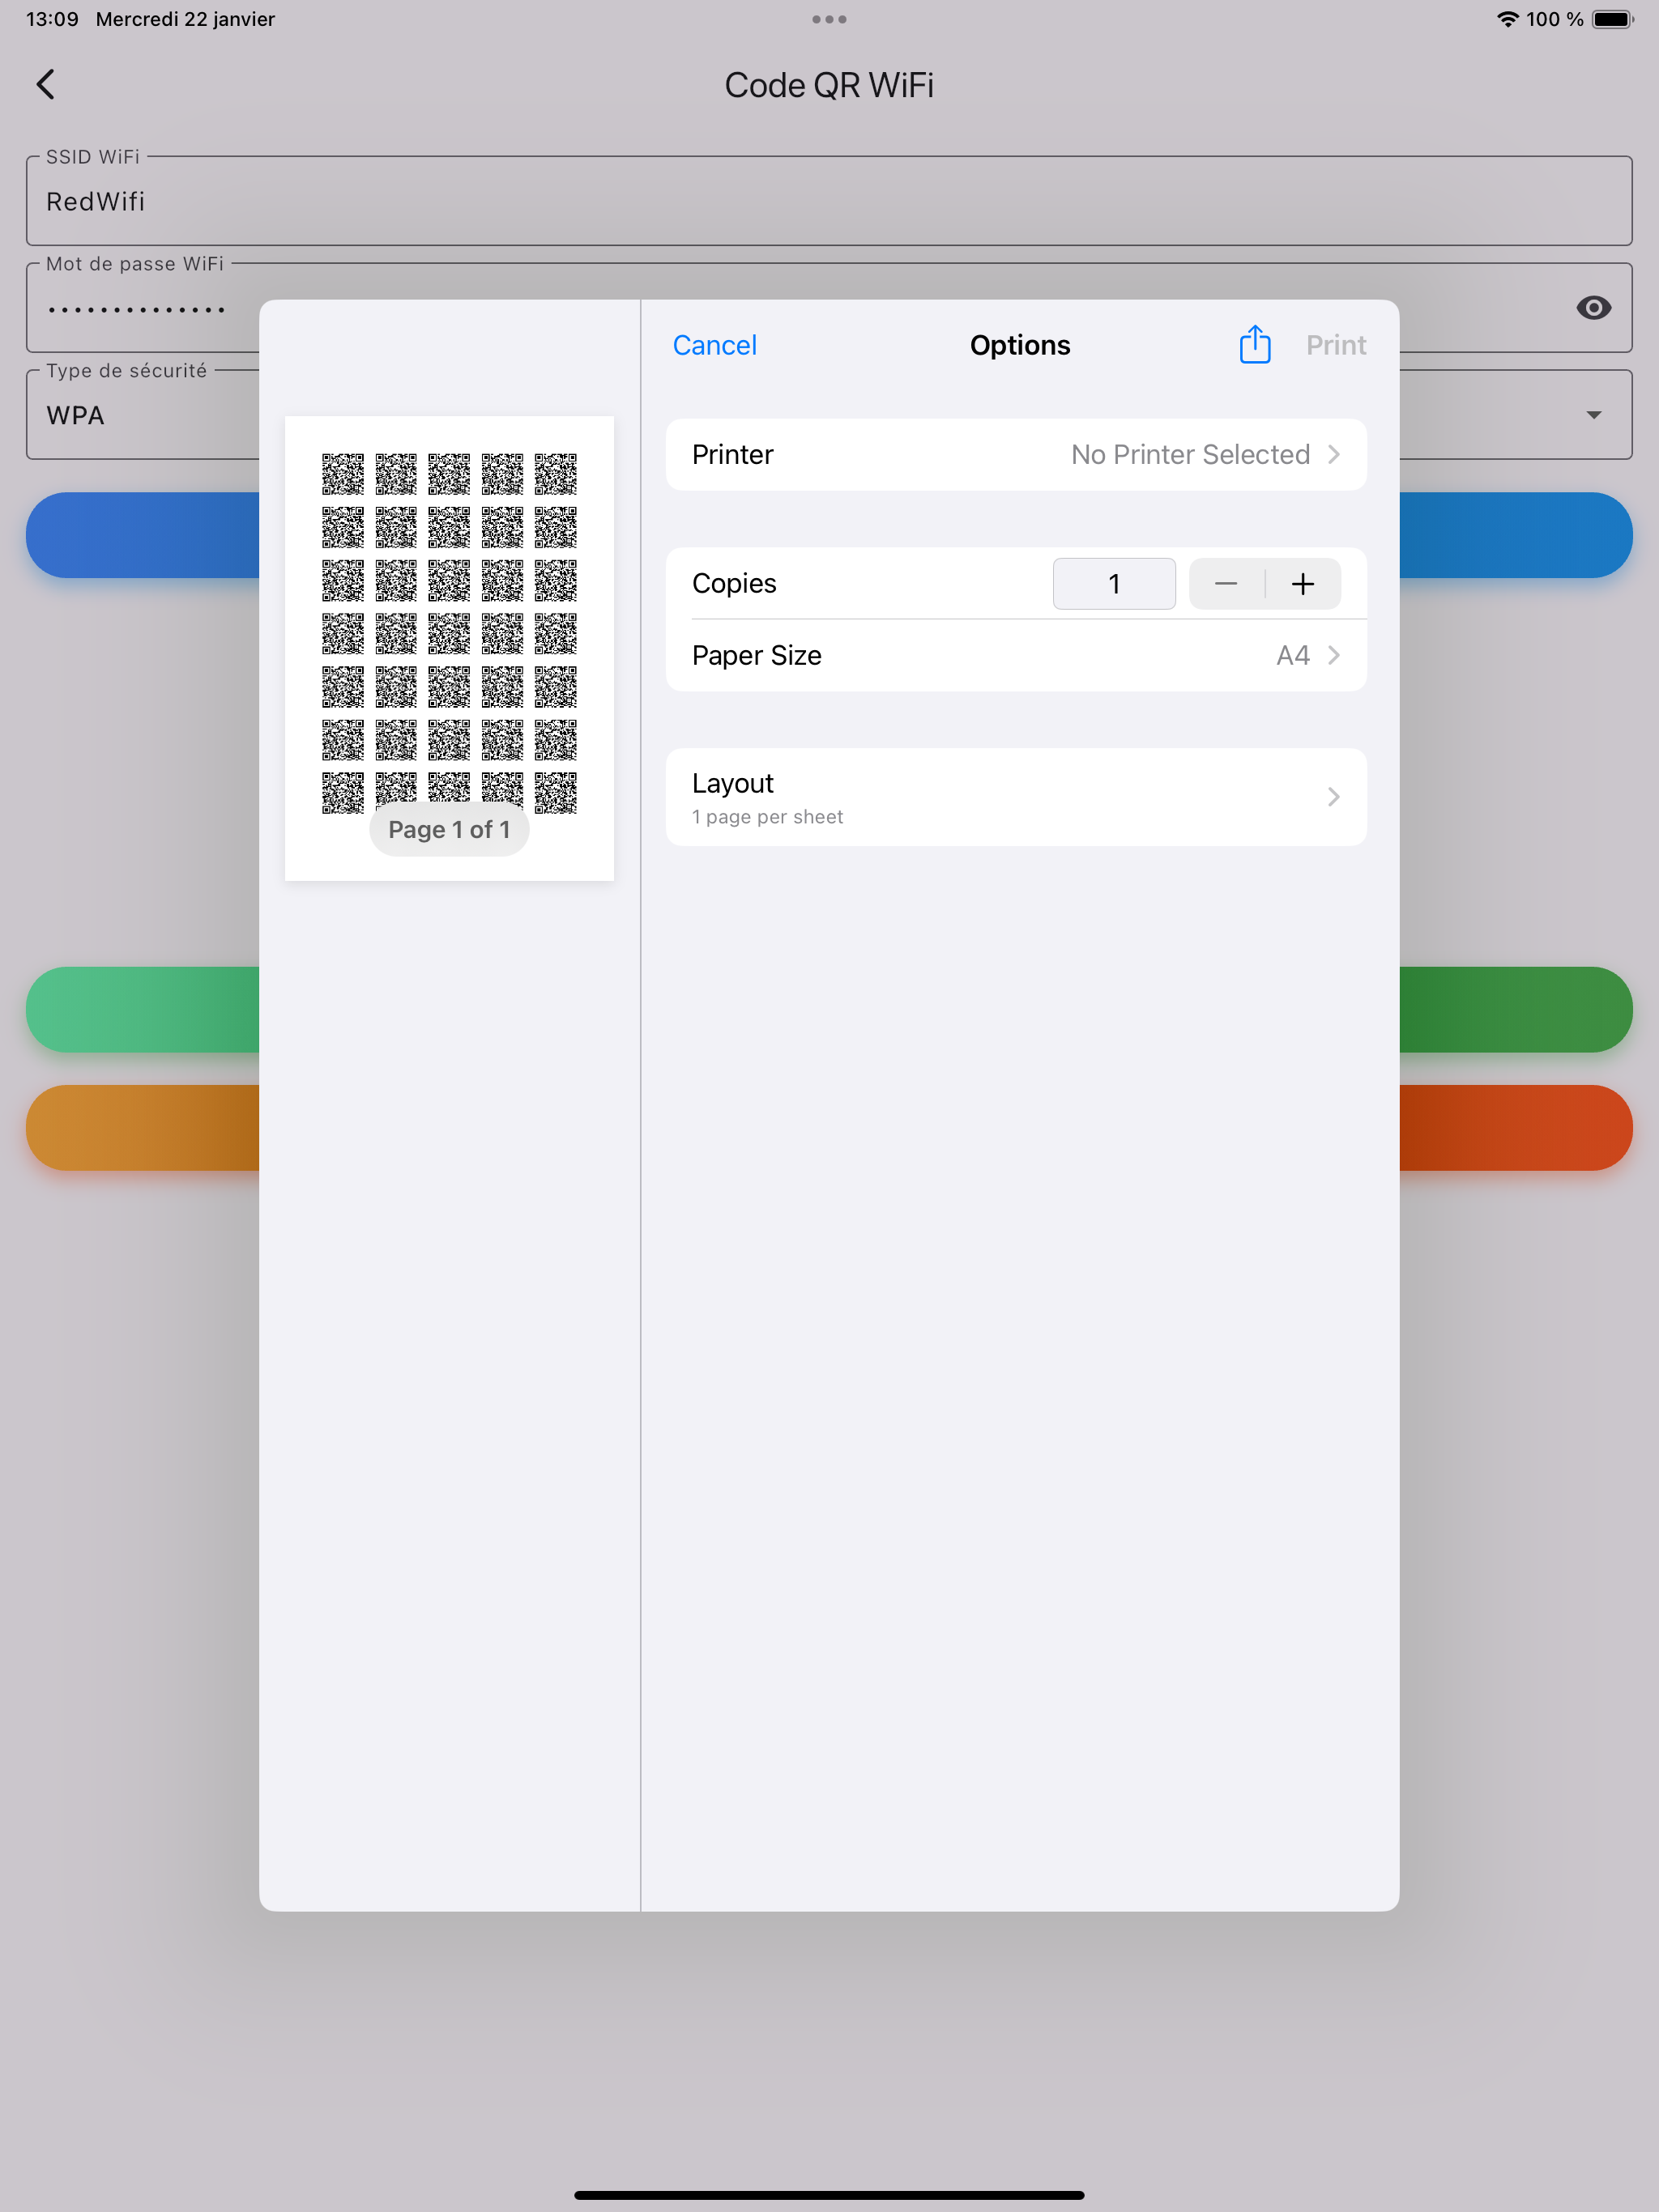
Task: Open the Printer selection row
Action: [x=1016, y=455]
